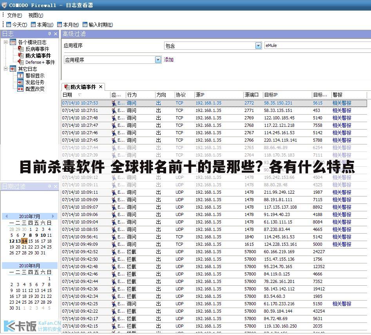371x335 pixels.
Task: Click the eMule filter text field
Action: (317, 45)
